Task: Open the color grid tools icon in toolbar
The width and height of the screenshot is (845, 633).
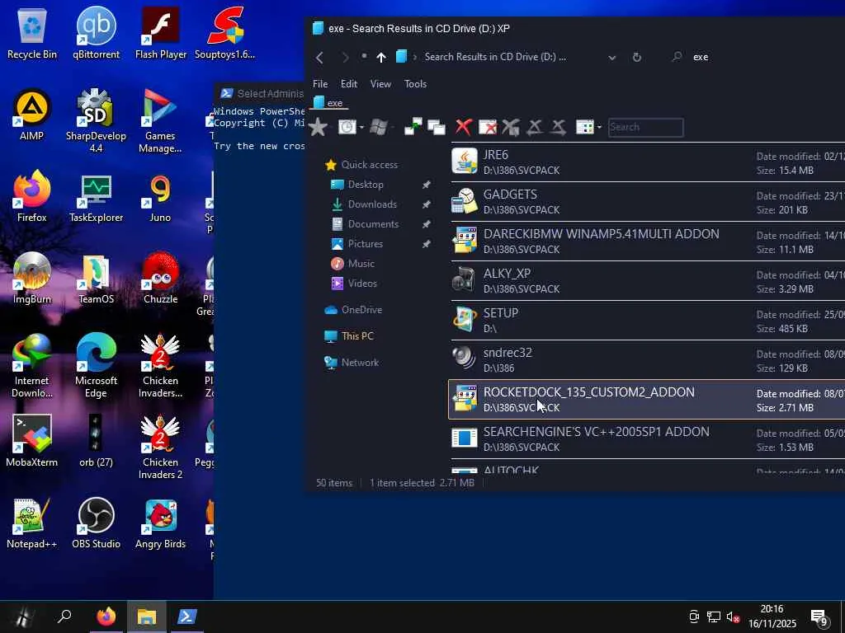Action: [584, 127]
